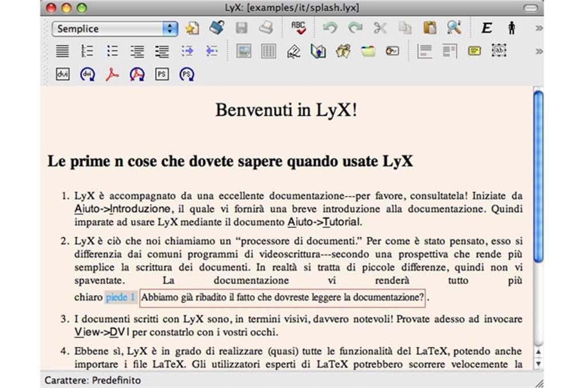Click the scrollbar up arrow
The image size is (584, 388).
tap(538, 352)
